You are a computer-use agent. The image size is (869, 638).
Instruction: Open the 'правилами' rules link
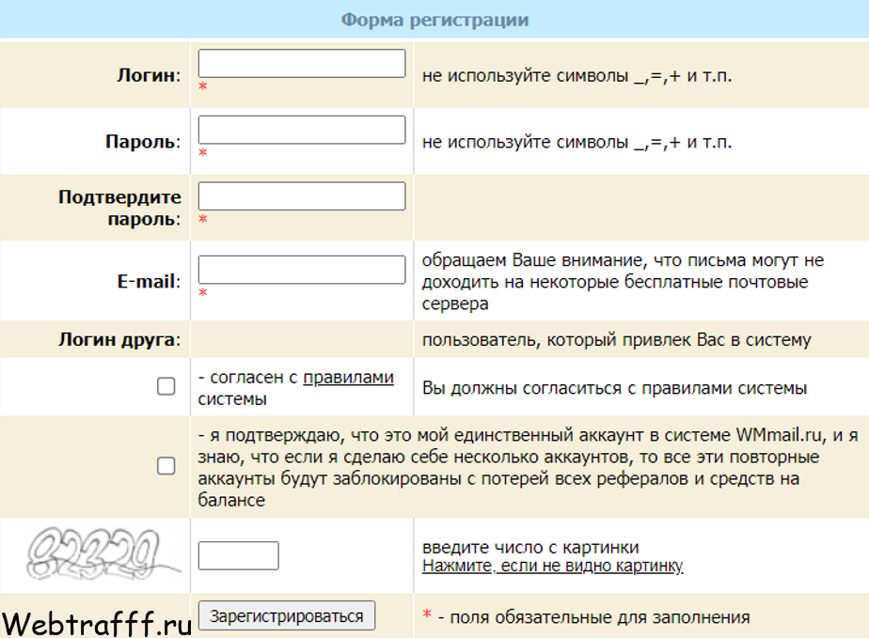click(x=349, y=378)
